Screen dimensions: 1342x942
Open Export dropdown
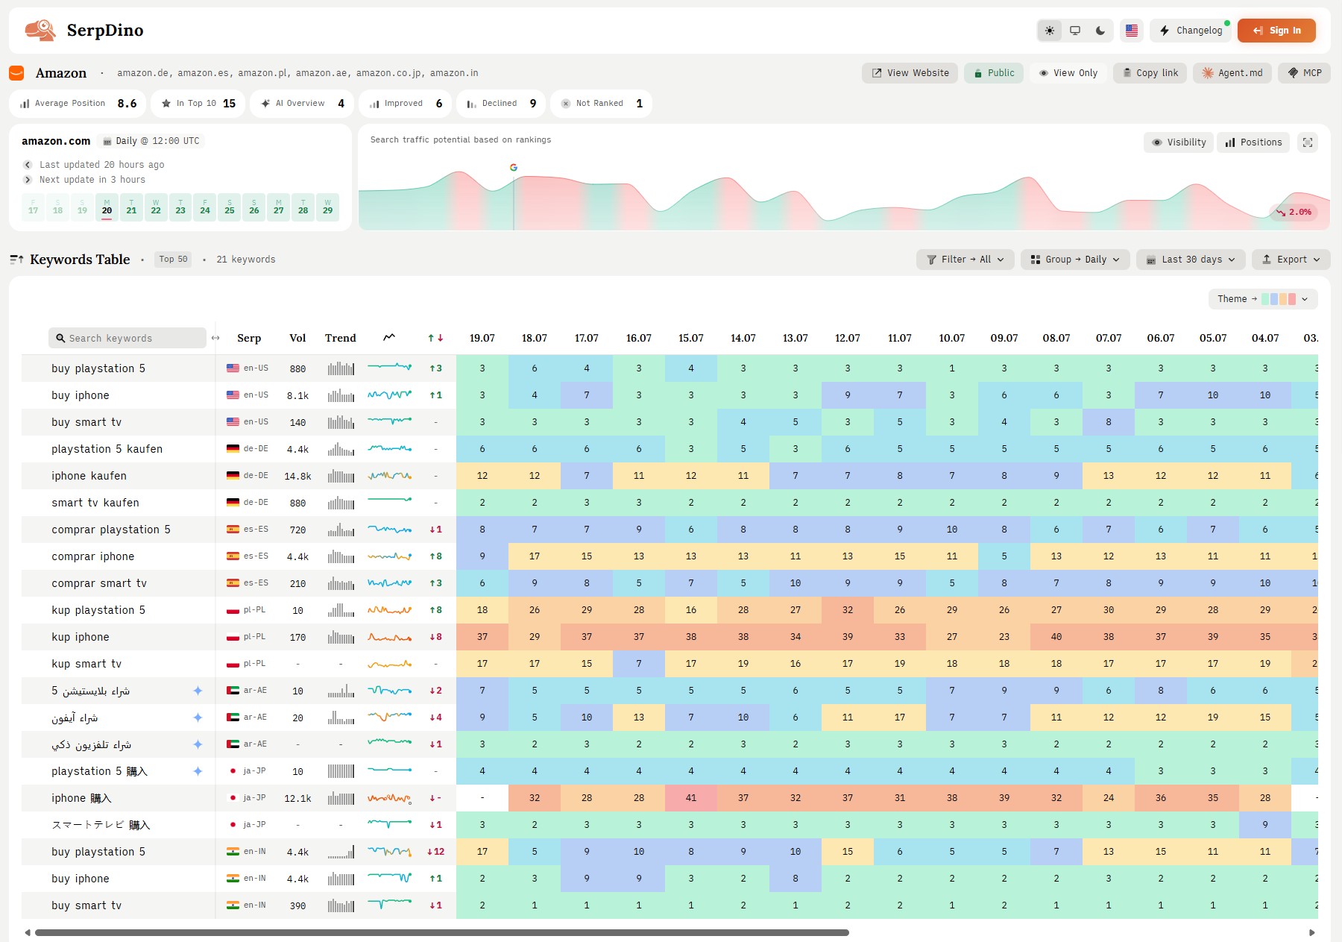1291,260
